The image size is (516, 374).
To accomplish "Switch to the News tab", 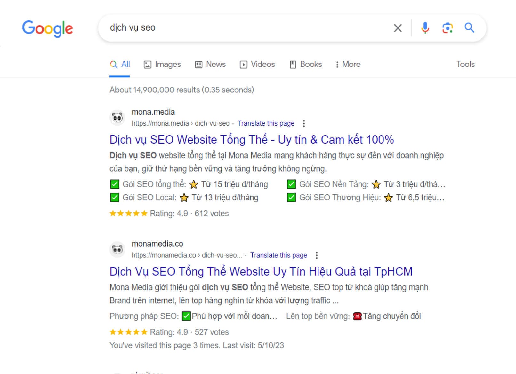I will point(210,65).
